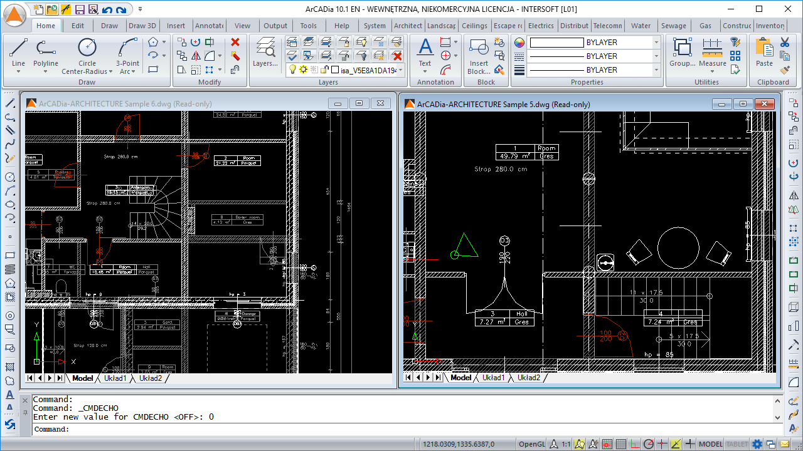803x451 pixels.
Task: Toggle polar tracking in status bar
Action: (x=649, y=444)
